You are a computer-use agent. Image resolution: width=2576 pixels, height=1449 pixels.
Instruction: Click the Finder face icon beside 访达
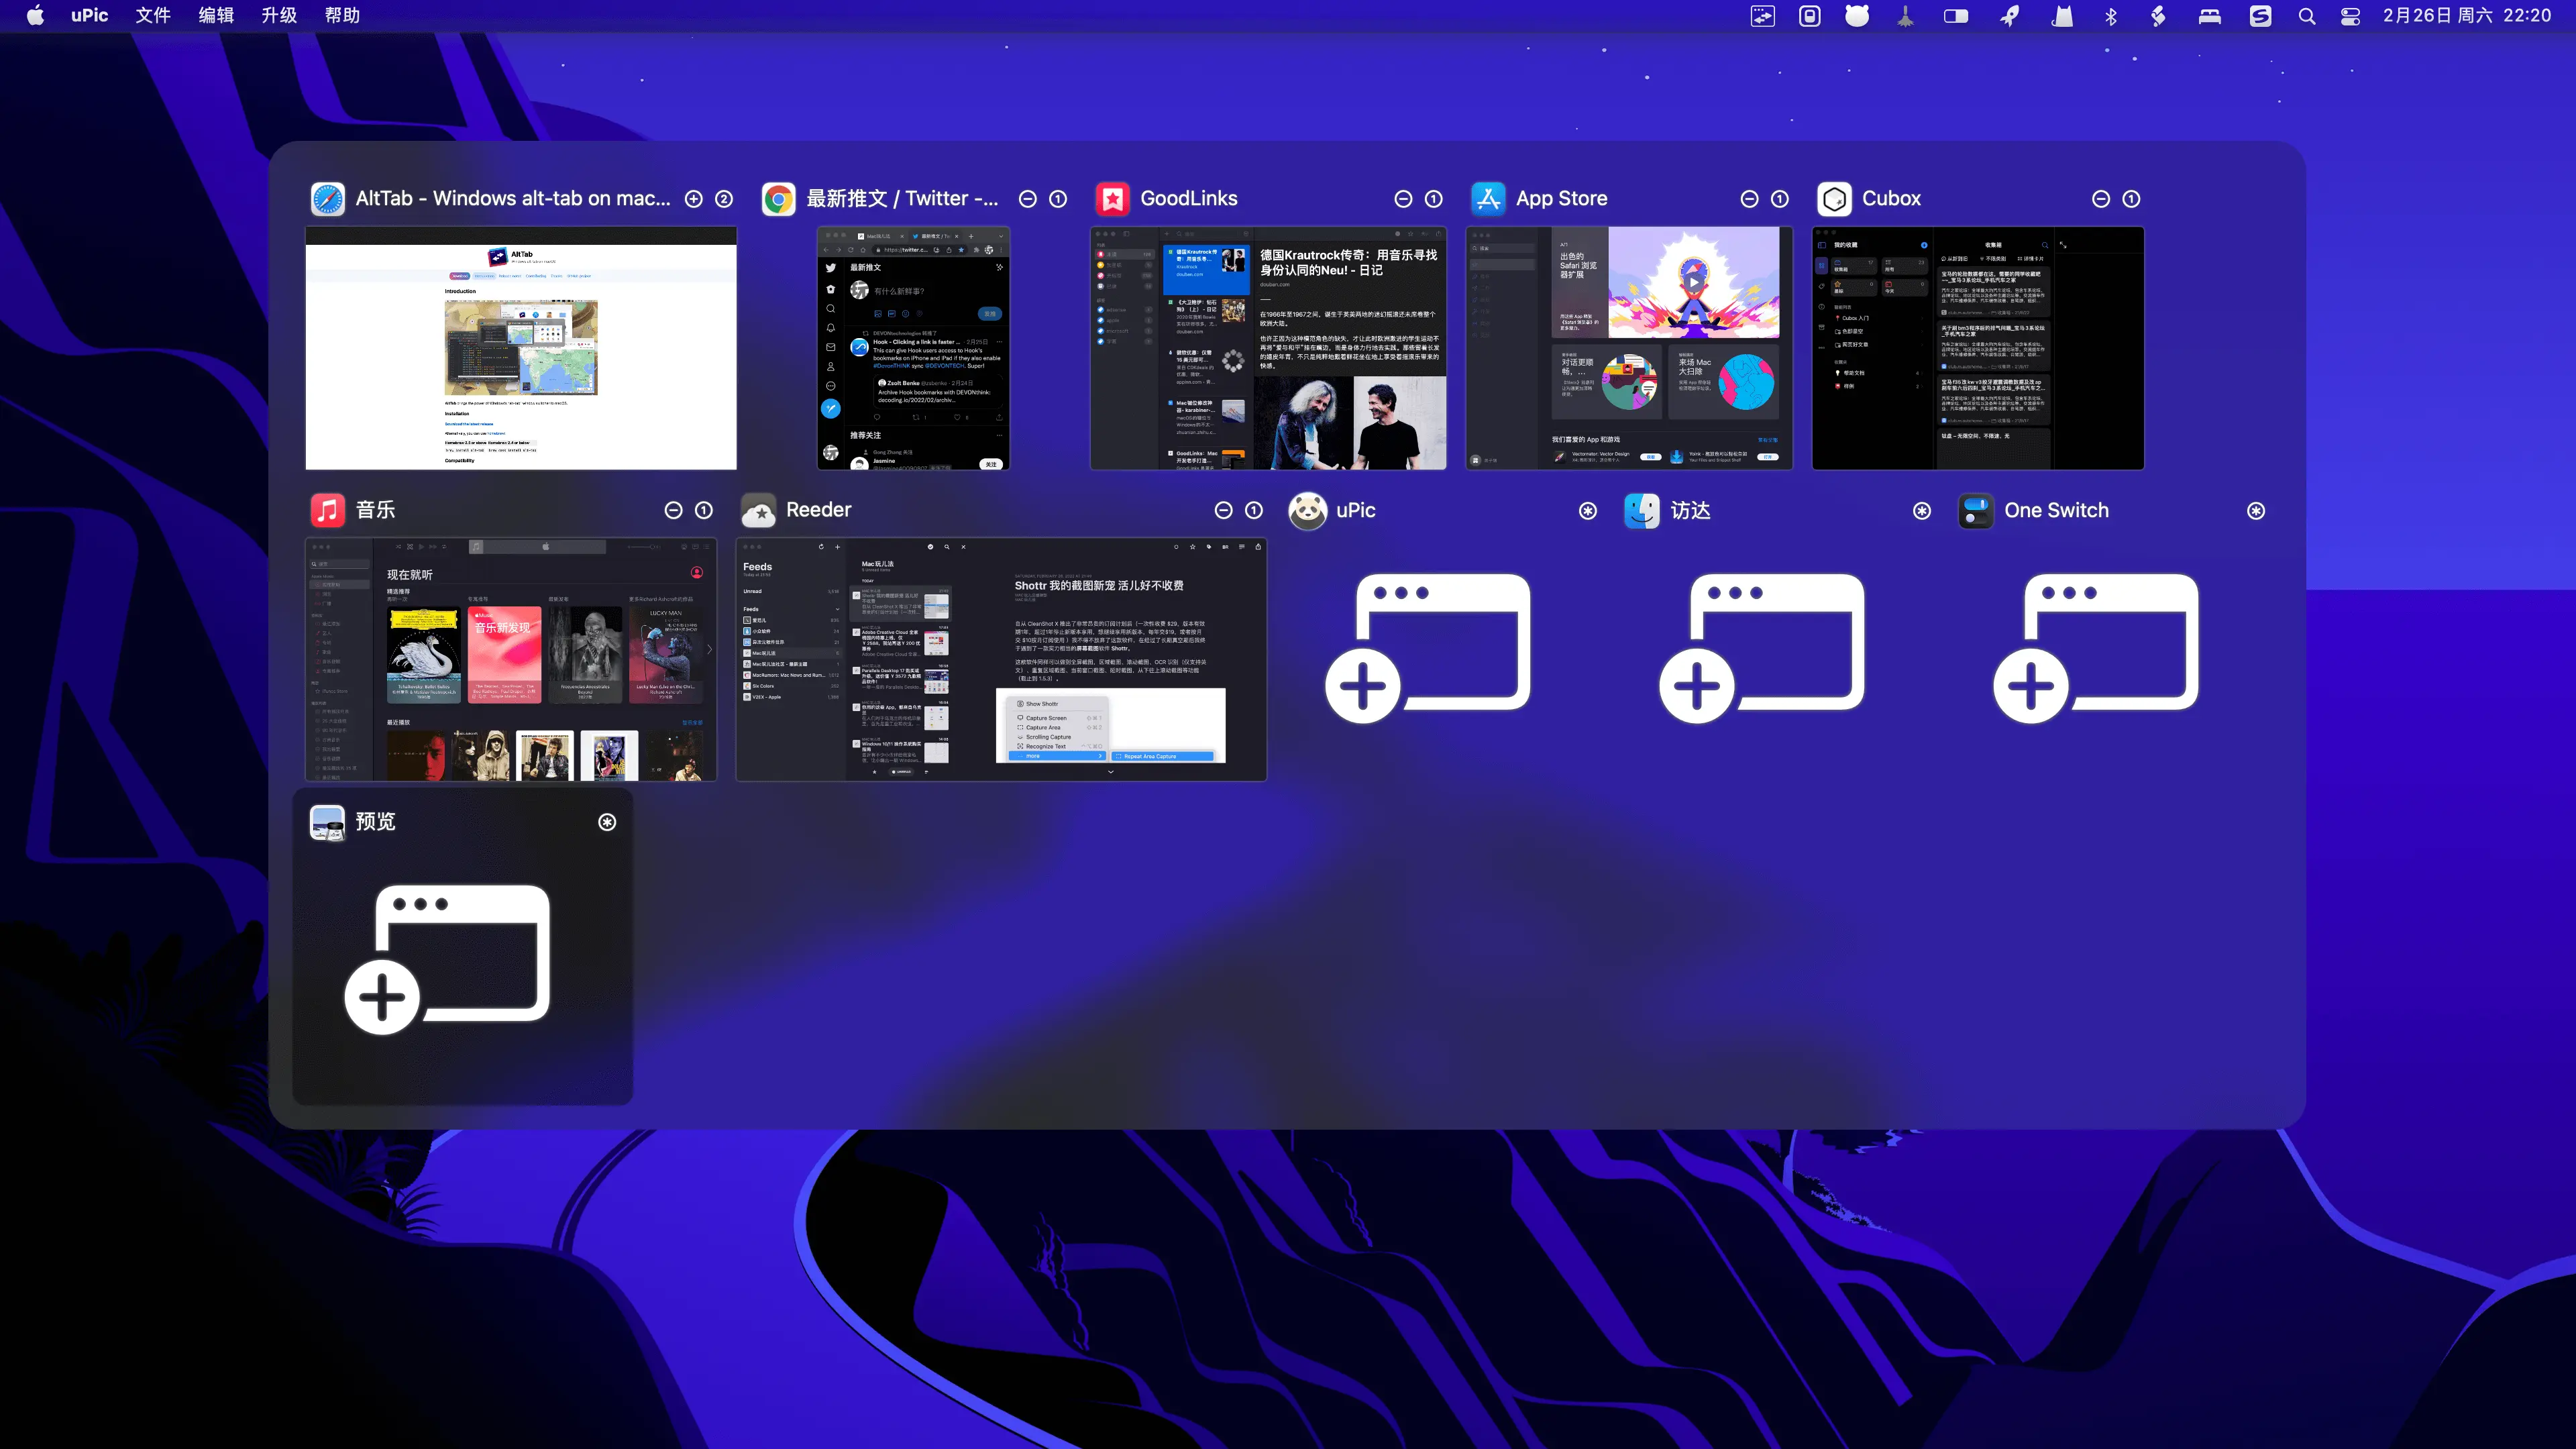(1642, 510)
